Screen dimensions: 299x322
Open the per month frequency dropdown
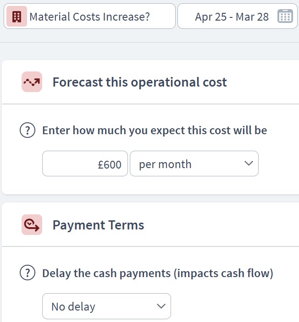194,164
